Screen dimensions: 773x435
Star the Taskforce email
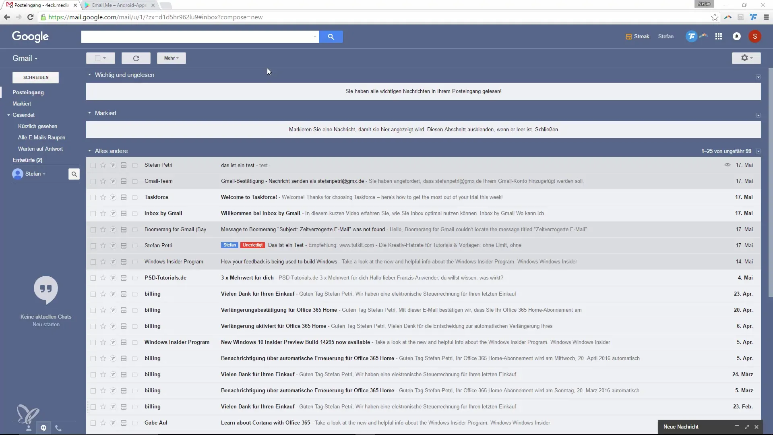click(103, 197)
